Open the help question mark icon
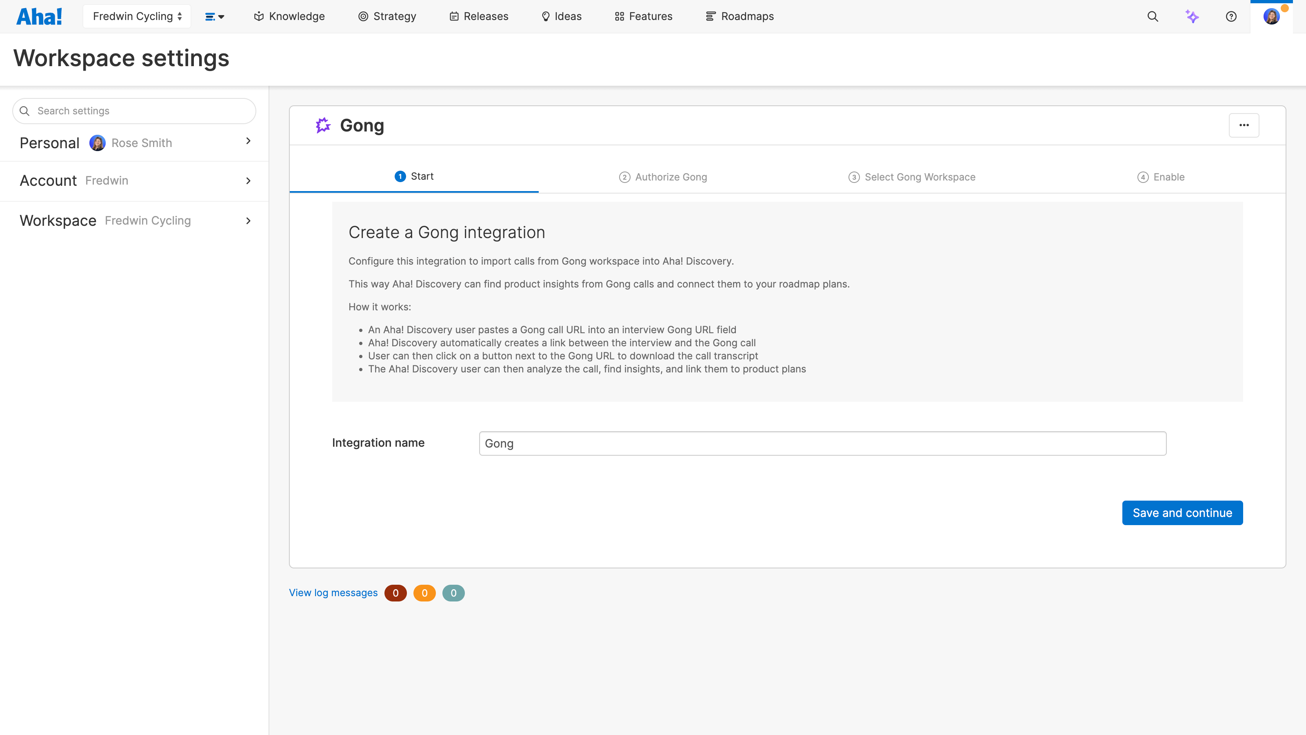 point(1231,16)
